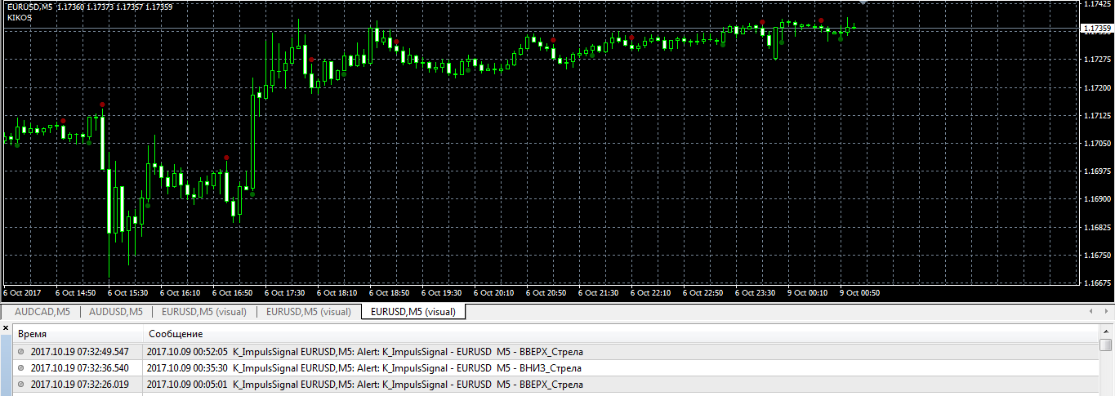Click the log icon for 07:32:36.540 entry

21,368
